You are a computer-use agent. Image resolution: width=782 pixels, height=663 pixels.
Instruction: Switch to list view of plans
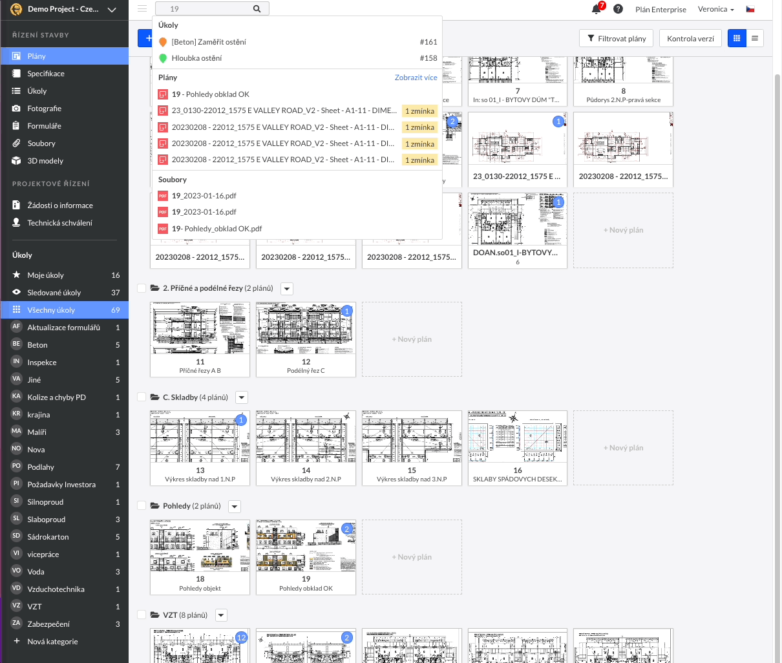tap(755, 38)
